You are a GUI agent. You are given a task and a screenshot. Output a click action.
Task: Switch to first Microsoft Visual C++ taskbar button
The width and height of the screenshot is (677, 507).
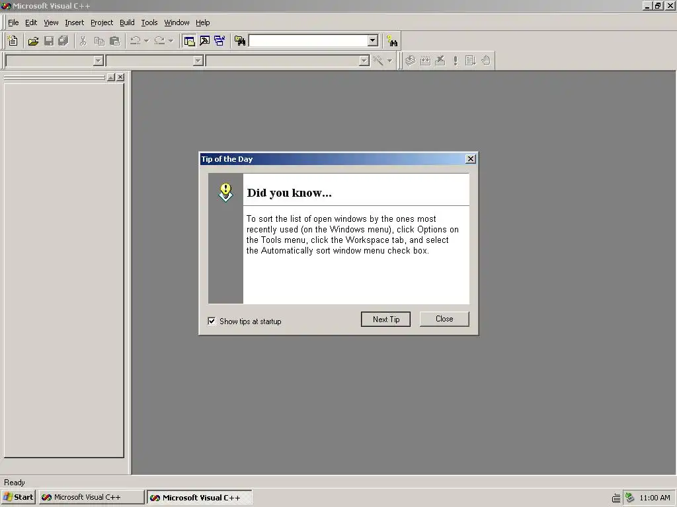click(91, 497)
